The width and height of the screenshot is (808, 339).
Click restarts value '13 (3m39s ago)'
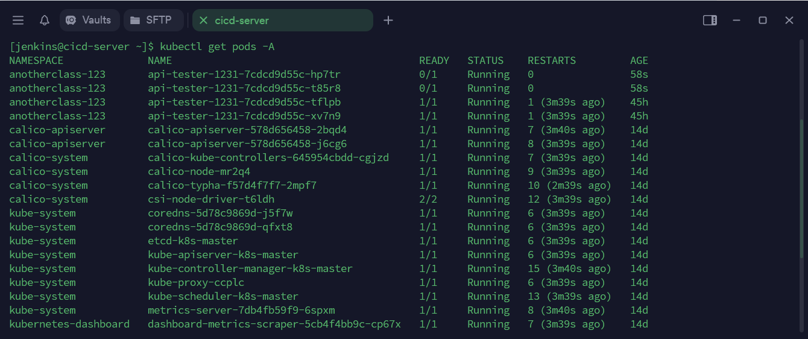coord(569,296)
